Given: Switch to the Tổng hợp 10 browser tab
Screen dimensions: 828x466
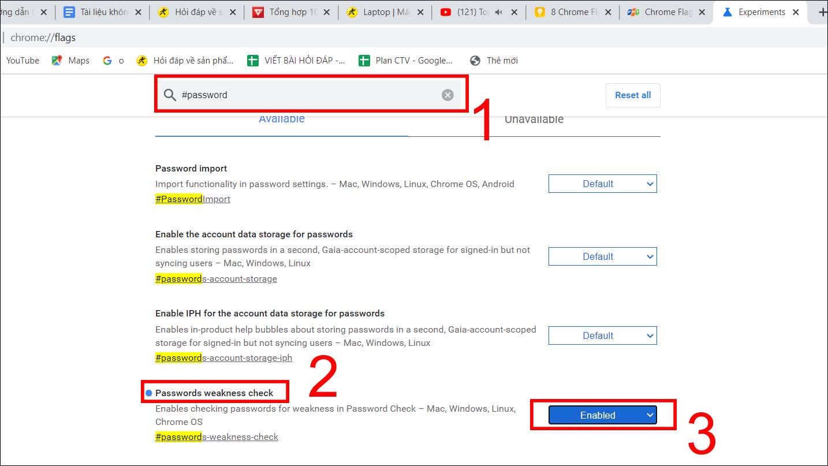Looking at the screenshot, I should point(292,12).
